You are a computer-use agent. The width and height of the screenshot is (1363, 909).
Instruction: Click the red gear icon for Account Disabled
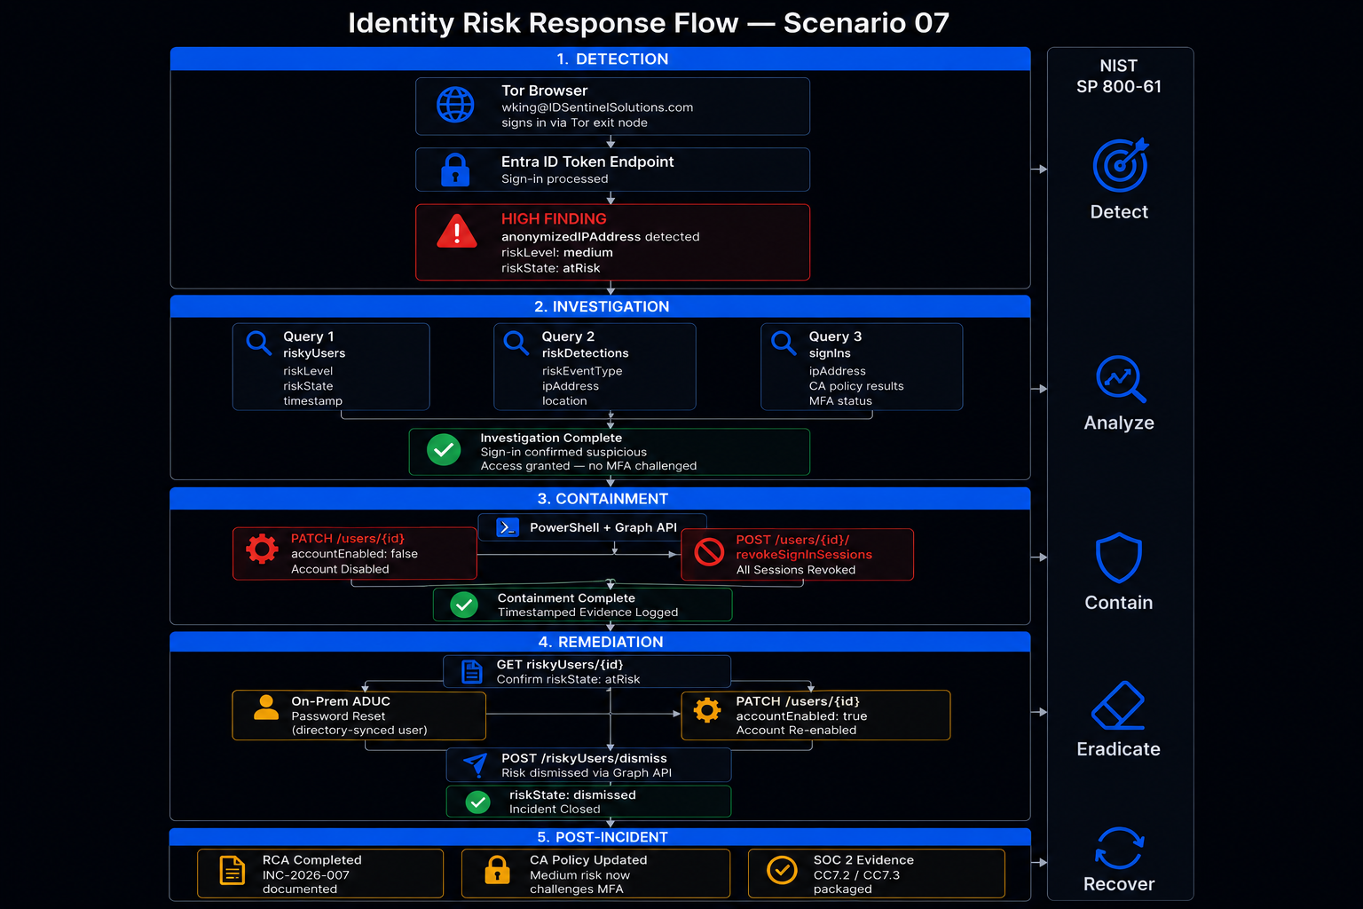click(x=262, y=549)
